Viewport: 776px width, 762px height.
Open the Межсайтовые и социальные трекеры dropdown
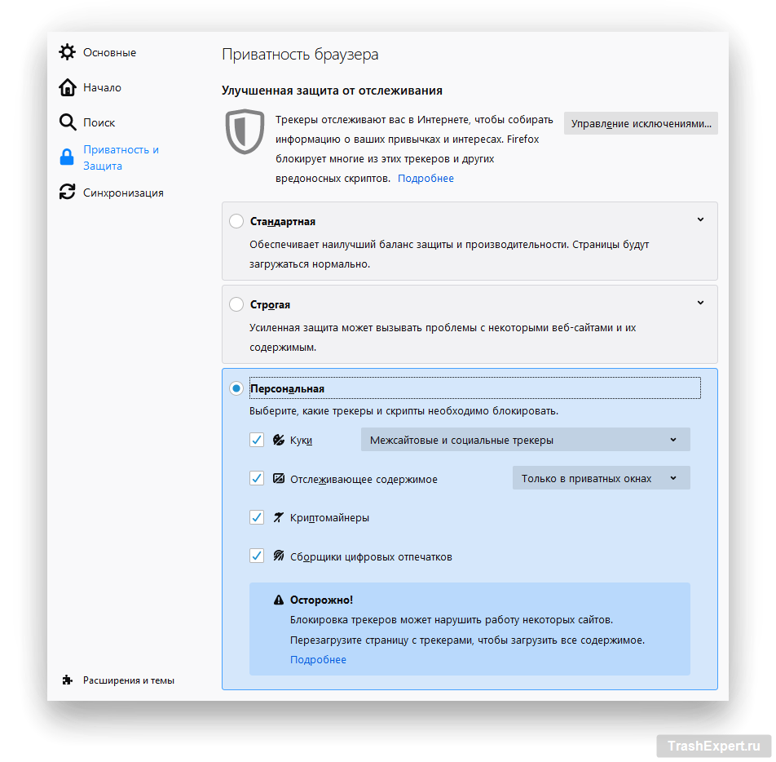coord(525,440)
